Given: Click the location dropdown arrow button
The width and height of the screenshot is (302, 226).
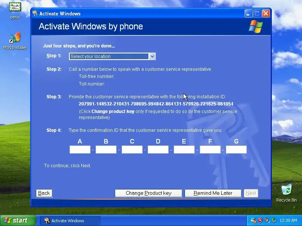Looking at the screenshot, I should coord(152,56).
